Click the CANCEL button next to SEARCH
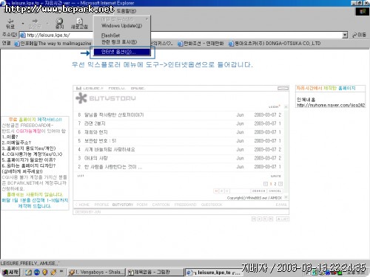The height and width of the screenshot is (277, 370). tap(275, 191)
